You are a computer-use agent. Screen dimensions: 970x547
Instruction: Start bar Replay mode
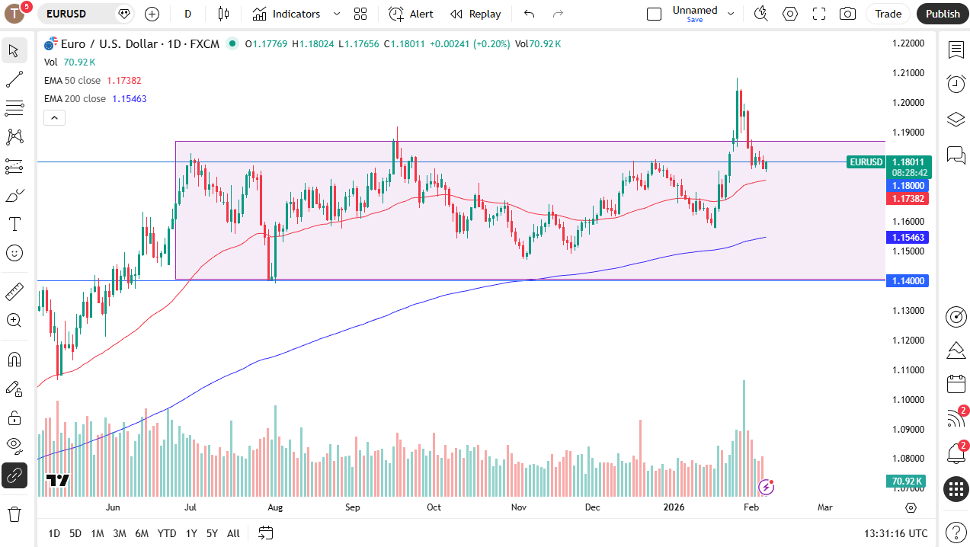475,14
